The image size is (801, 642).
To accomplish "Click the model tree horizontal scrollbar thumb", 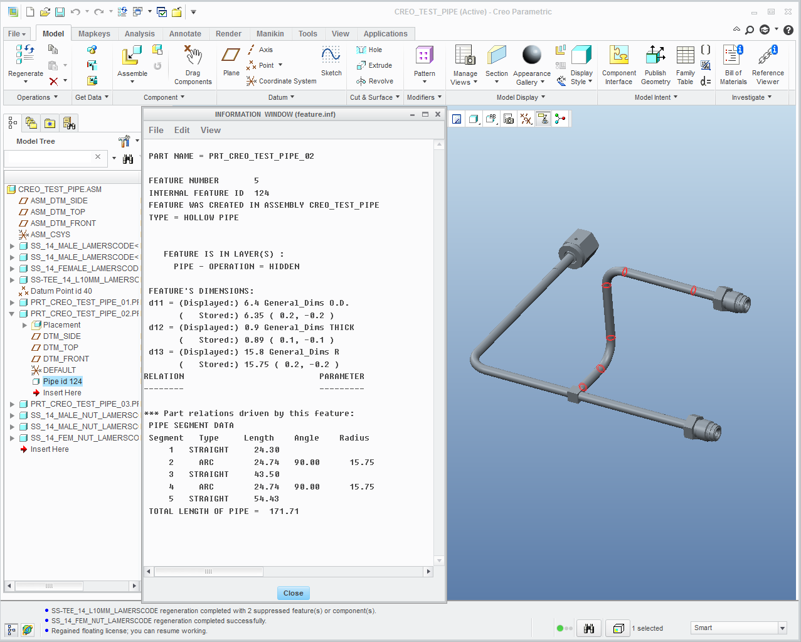I will click(49, 586).
